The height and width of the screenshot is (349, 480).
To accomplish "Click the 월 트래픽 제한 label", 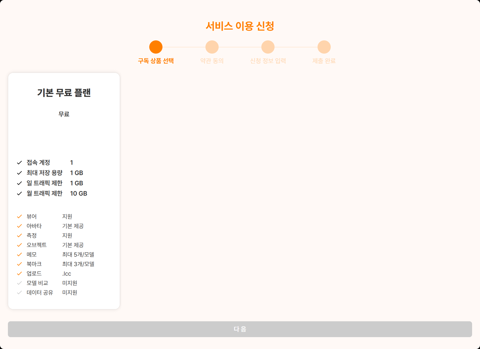I will point(45,193).
